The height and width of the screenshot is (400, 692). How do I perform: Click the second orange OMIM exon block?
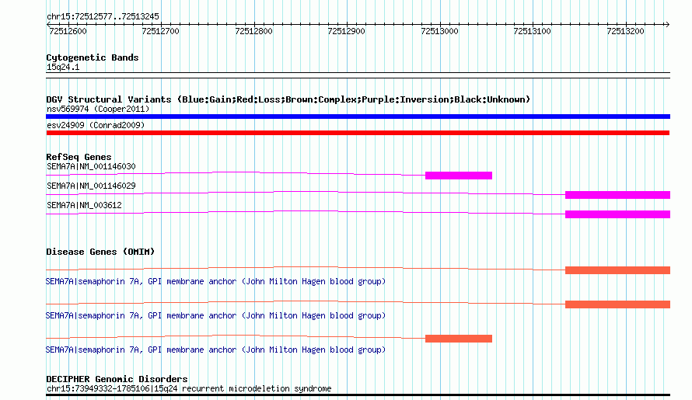point(617,304)
